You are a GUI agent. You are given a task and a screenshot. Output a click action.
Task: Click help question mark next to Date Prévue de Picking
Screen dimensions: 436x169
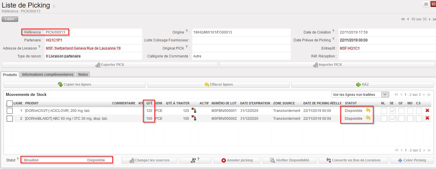pos(333,39)
